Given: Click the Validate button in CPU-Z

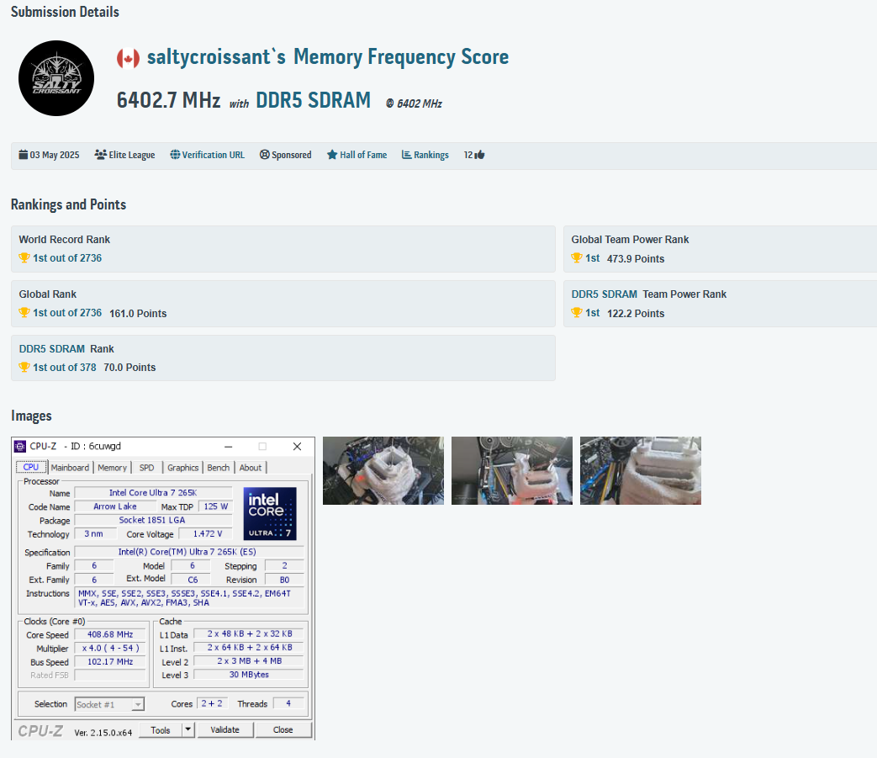Looking at the screenshot, I should click(x=225, y=729).
